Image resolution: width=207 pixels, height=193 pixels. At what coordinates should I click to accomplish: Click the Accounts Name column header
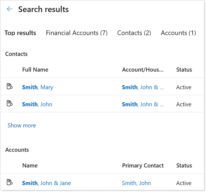coord(30,166)
